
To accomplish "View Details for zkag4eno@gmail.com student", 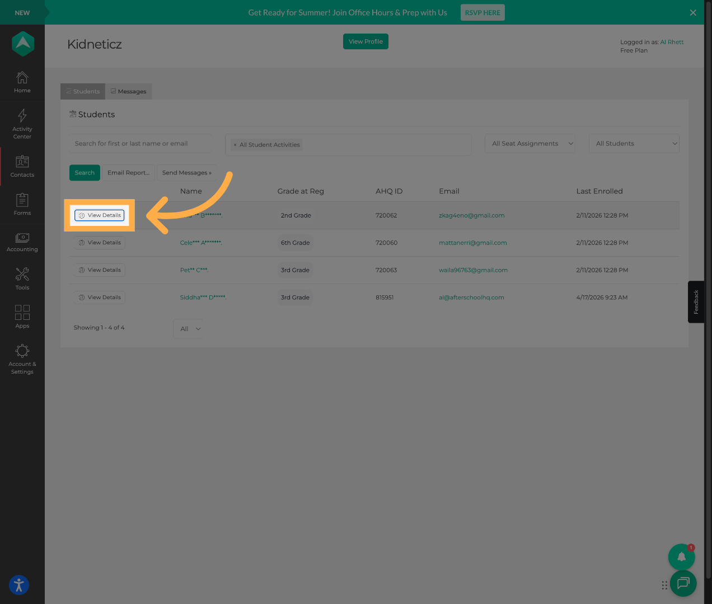I will (x=100, y=215).
